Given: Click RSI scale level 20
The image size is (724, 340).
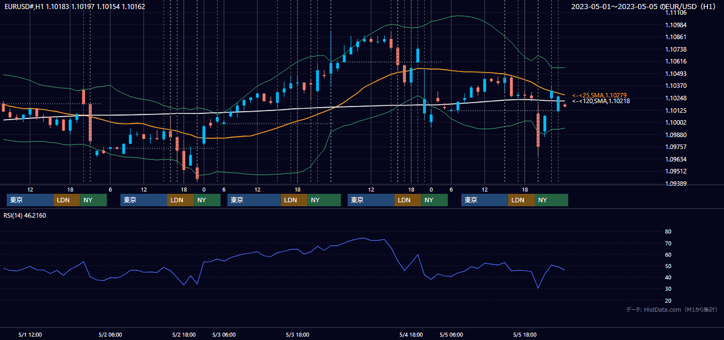Looking at the screenshot, I should 668,300.
